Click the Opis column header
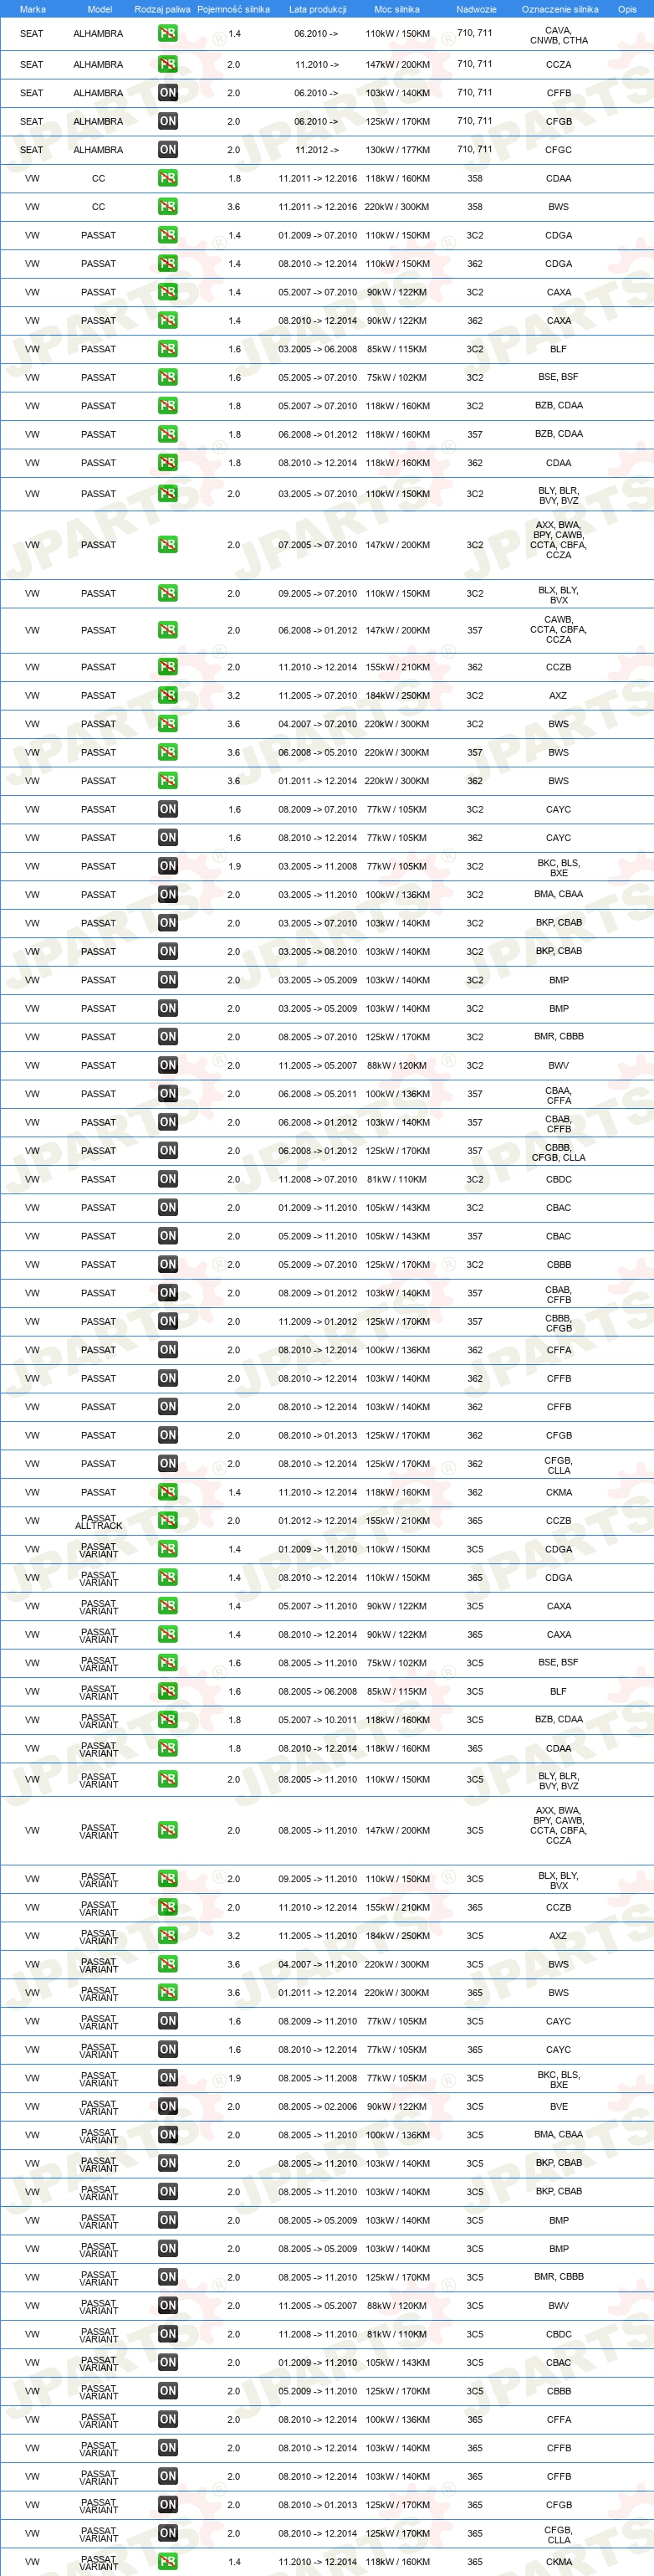654x2576 pixels. (627, 9)
